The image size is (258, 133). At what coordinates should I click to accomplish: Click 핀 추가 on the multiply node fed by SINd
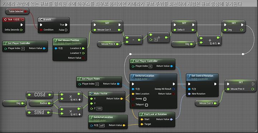tap(76, 114)
